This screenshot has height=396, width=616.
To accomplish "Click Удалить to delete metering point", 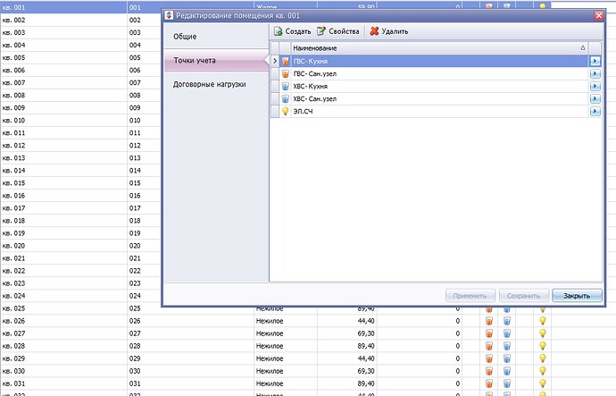I will pos(389,31).
